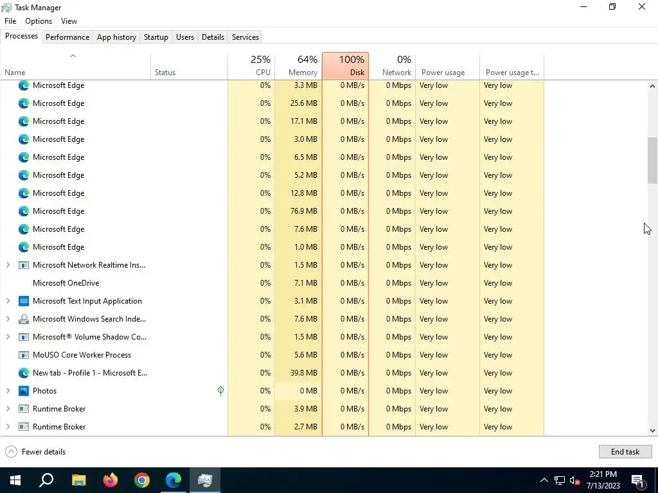The height and width of the screenshot is (493, 658).
Task: Sort by the Name column header
Action: pyautogui.click(x=76, y=66)
